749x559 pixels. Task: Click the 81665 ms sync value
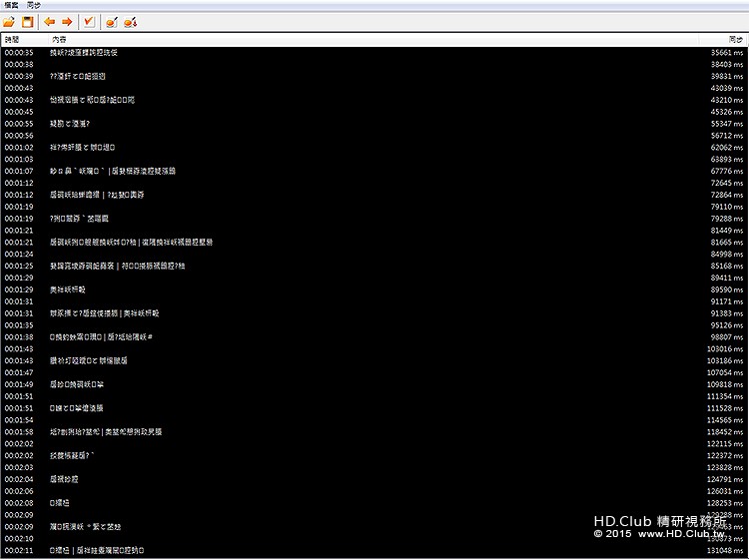coord(727,243)
